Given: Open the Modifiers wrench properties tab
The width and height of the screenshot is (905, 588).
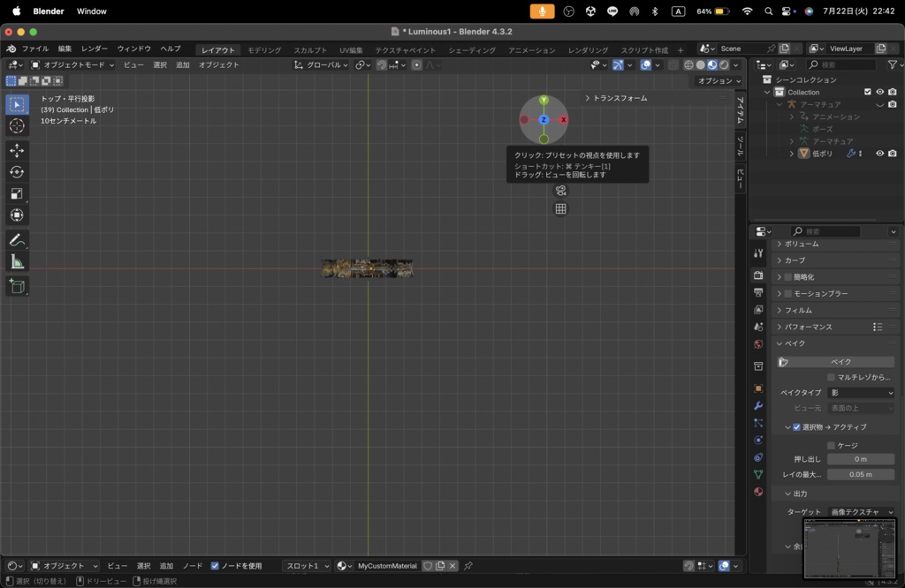Looking at the screenshot, I should click(758, 405).
